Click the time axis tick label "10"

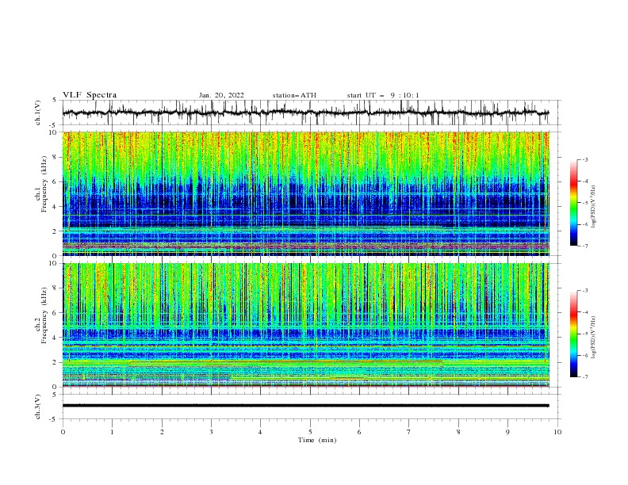[557, 432]
